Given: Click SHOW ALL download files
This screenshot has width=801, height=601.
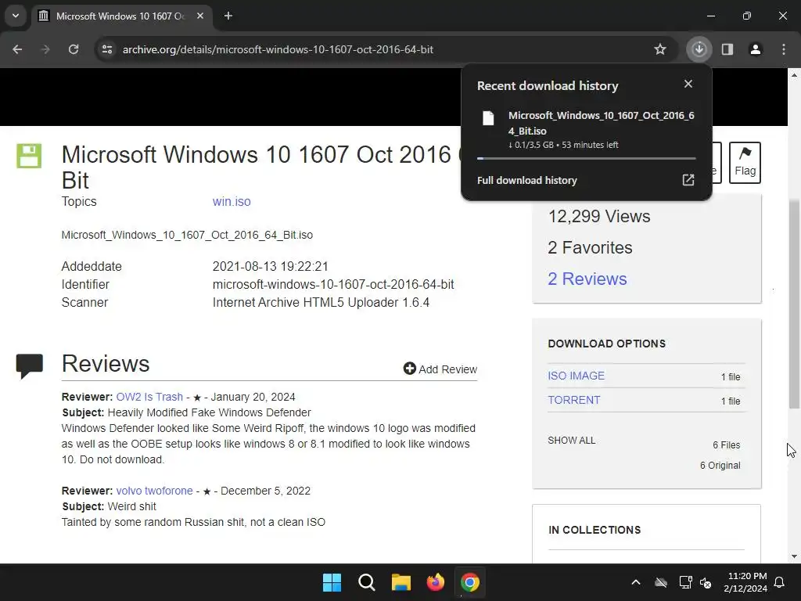Looking at the screenshot, I should point(571,441).
